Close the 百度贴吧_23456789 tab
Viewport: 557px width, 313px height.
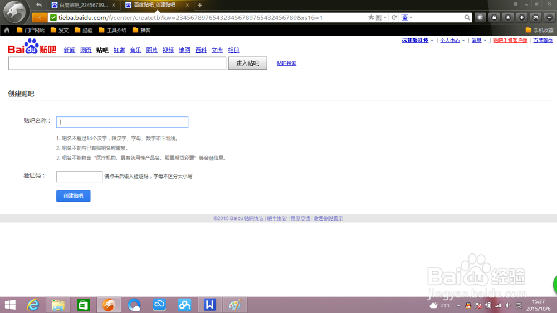click(x=113, y=5)
